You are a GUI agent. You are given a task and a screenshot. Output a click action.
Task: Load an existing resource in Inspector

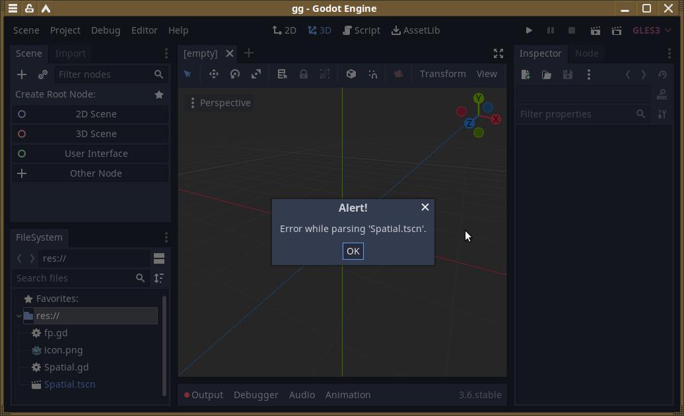pos(547,74)
